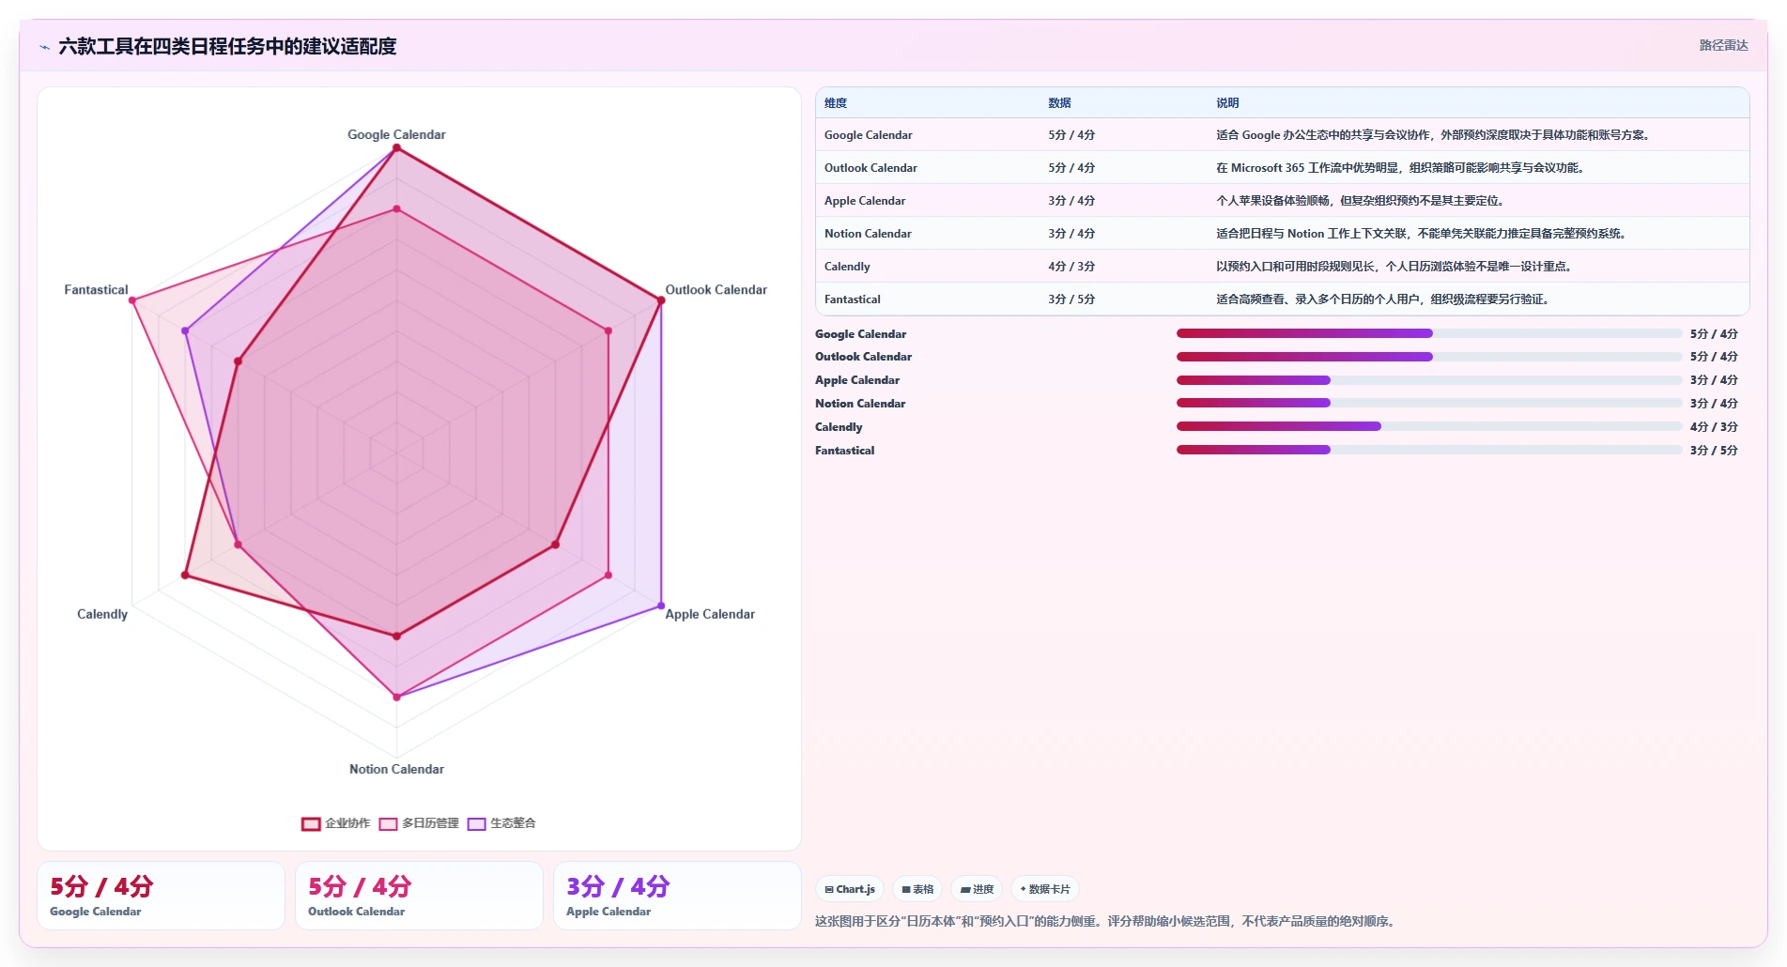Click the Chart.js tag

850,889
